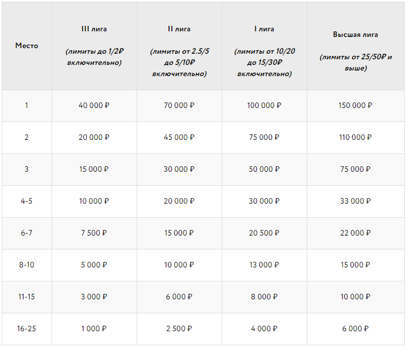Click the "11-15" place row label
Viewport: 407px width, 348px height.
[x=26, y=297]
